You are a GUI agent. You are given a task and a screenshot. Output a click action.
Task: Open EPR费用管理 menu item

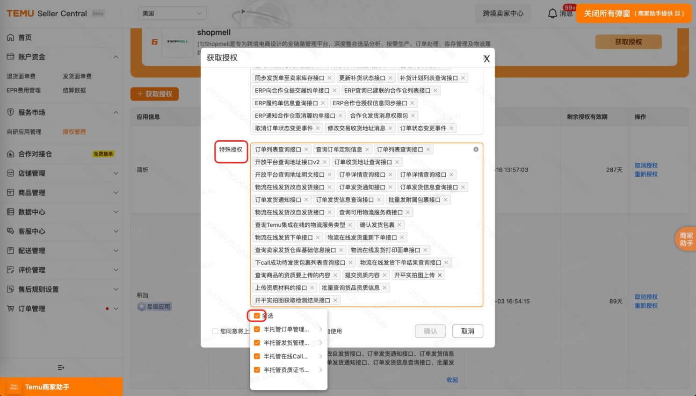coord(23,90)
